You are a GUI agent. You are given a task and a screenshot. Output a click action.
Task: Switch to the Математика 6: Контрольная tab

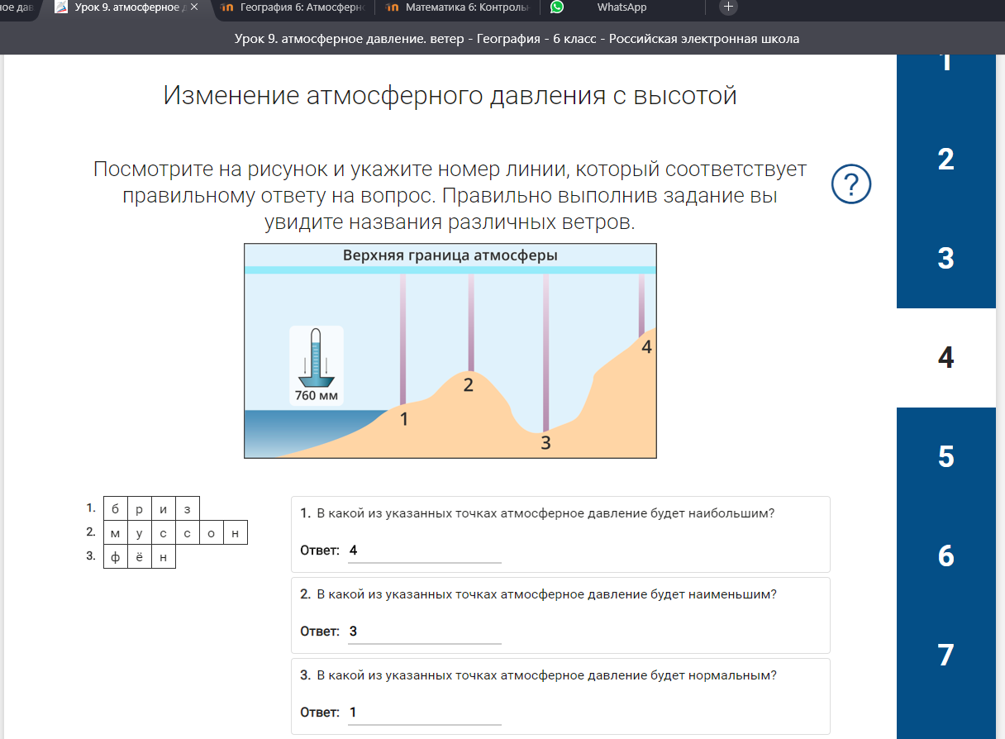click(x=457, y=7)
